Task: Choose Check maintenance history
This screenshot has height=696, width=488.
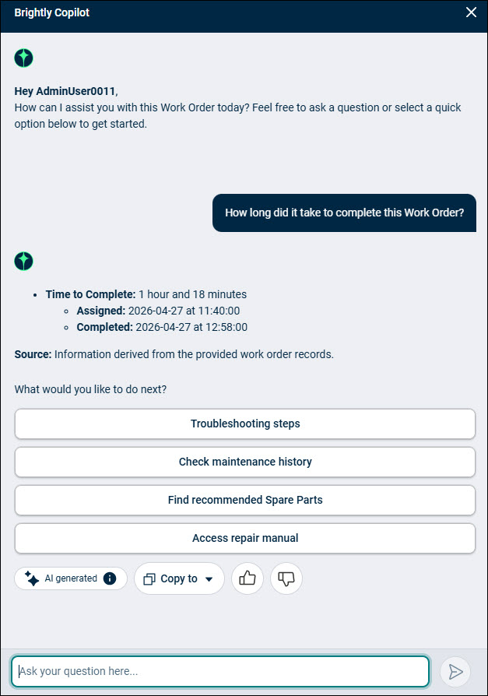Action: coord(245,462)
